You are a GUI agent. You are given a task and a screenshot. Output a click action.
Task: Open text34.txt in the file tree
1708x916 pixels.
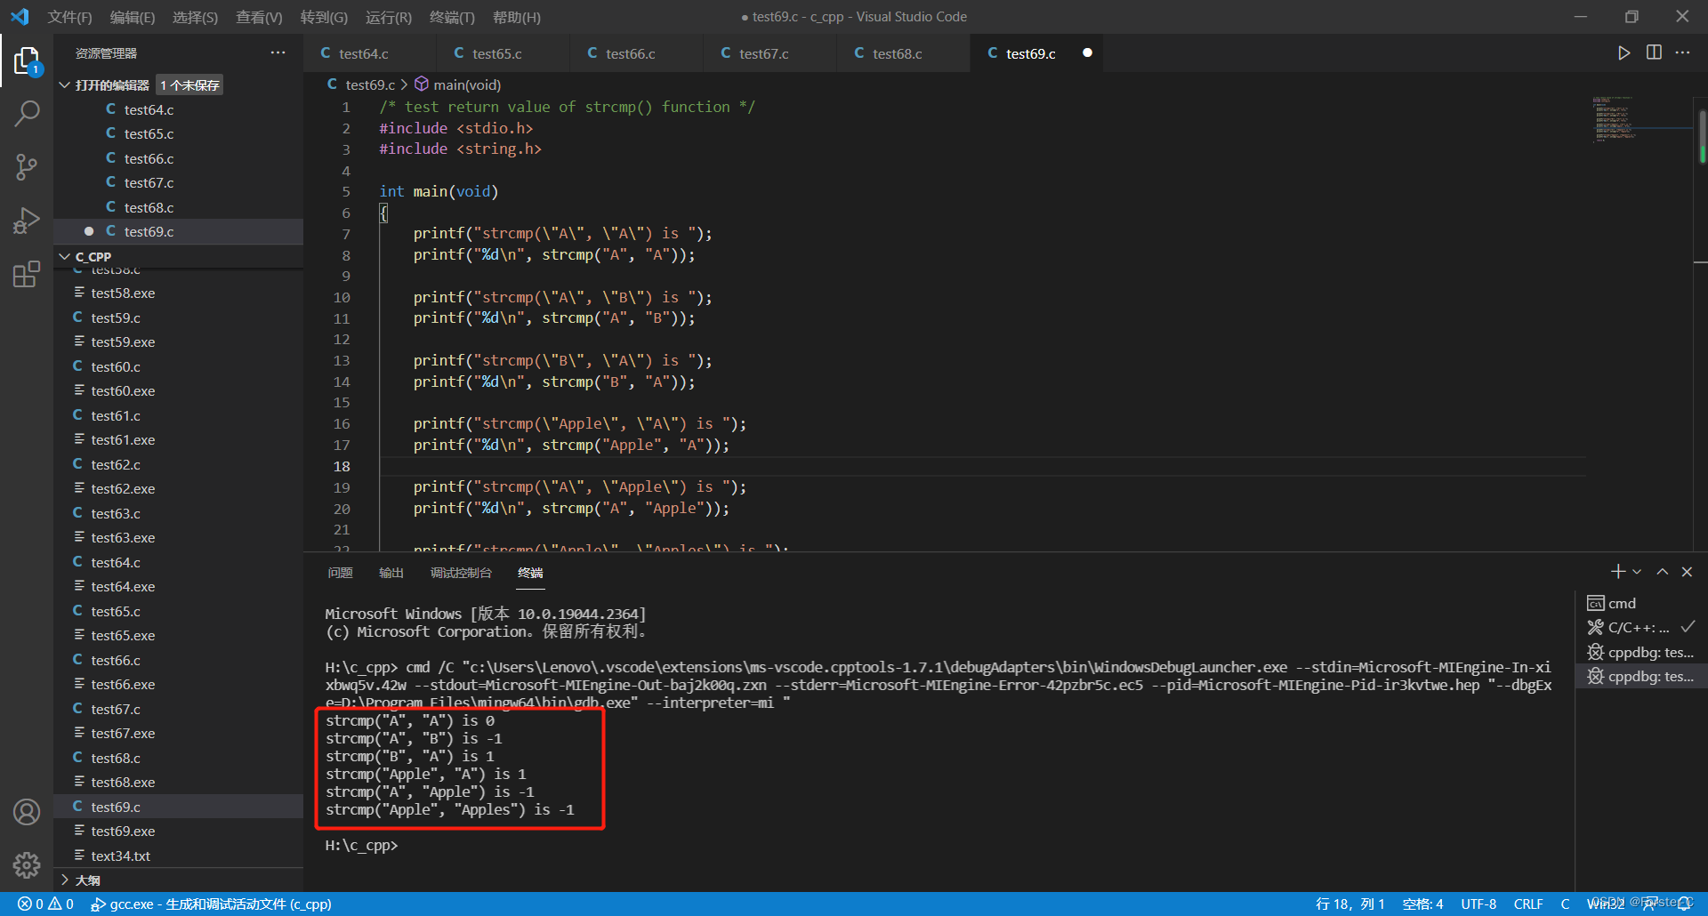pos(178,856)
